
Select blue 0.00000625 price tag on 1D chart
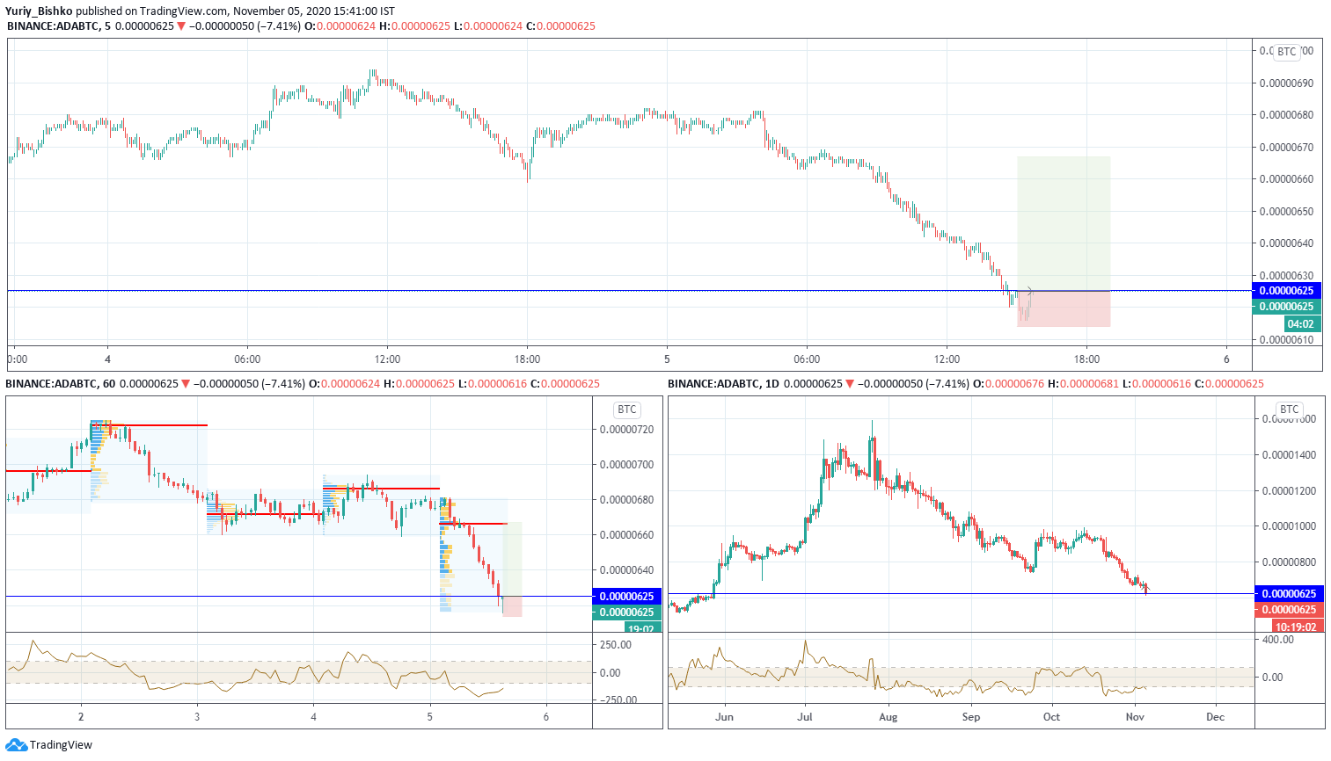(x=1289, y=594)
